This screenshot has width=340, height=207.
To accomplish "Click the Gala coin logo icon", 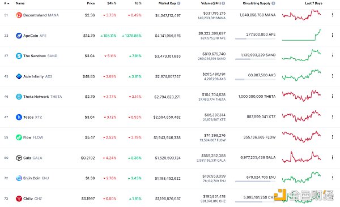I will [x=19, y=158].
